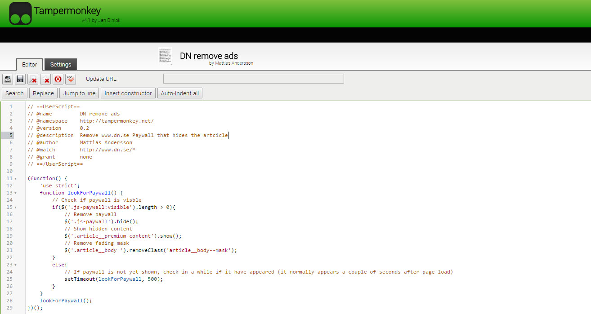Collapse the code fold at line 11
Screen dimensions: 591x314
[x=15, y=179]
